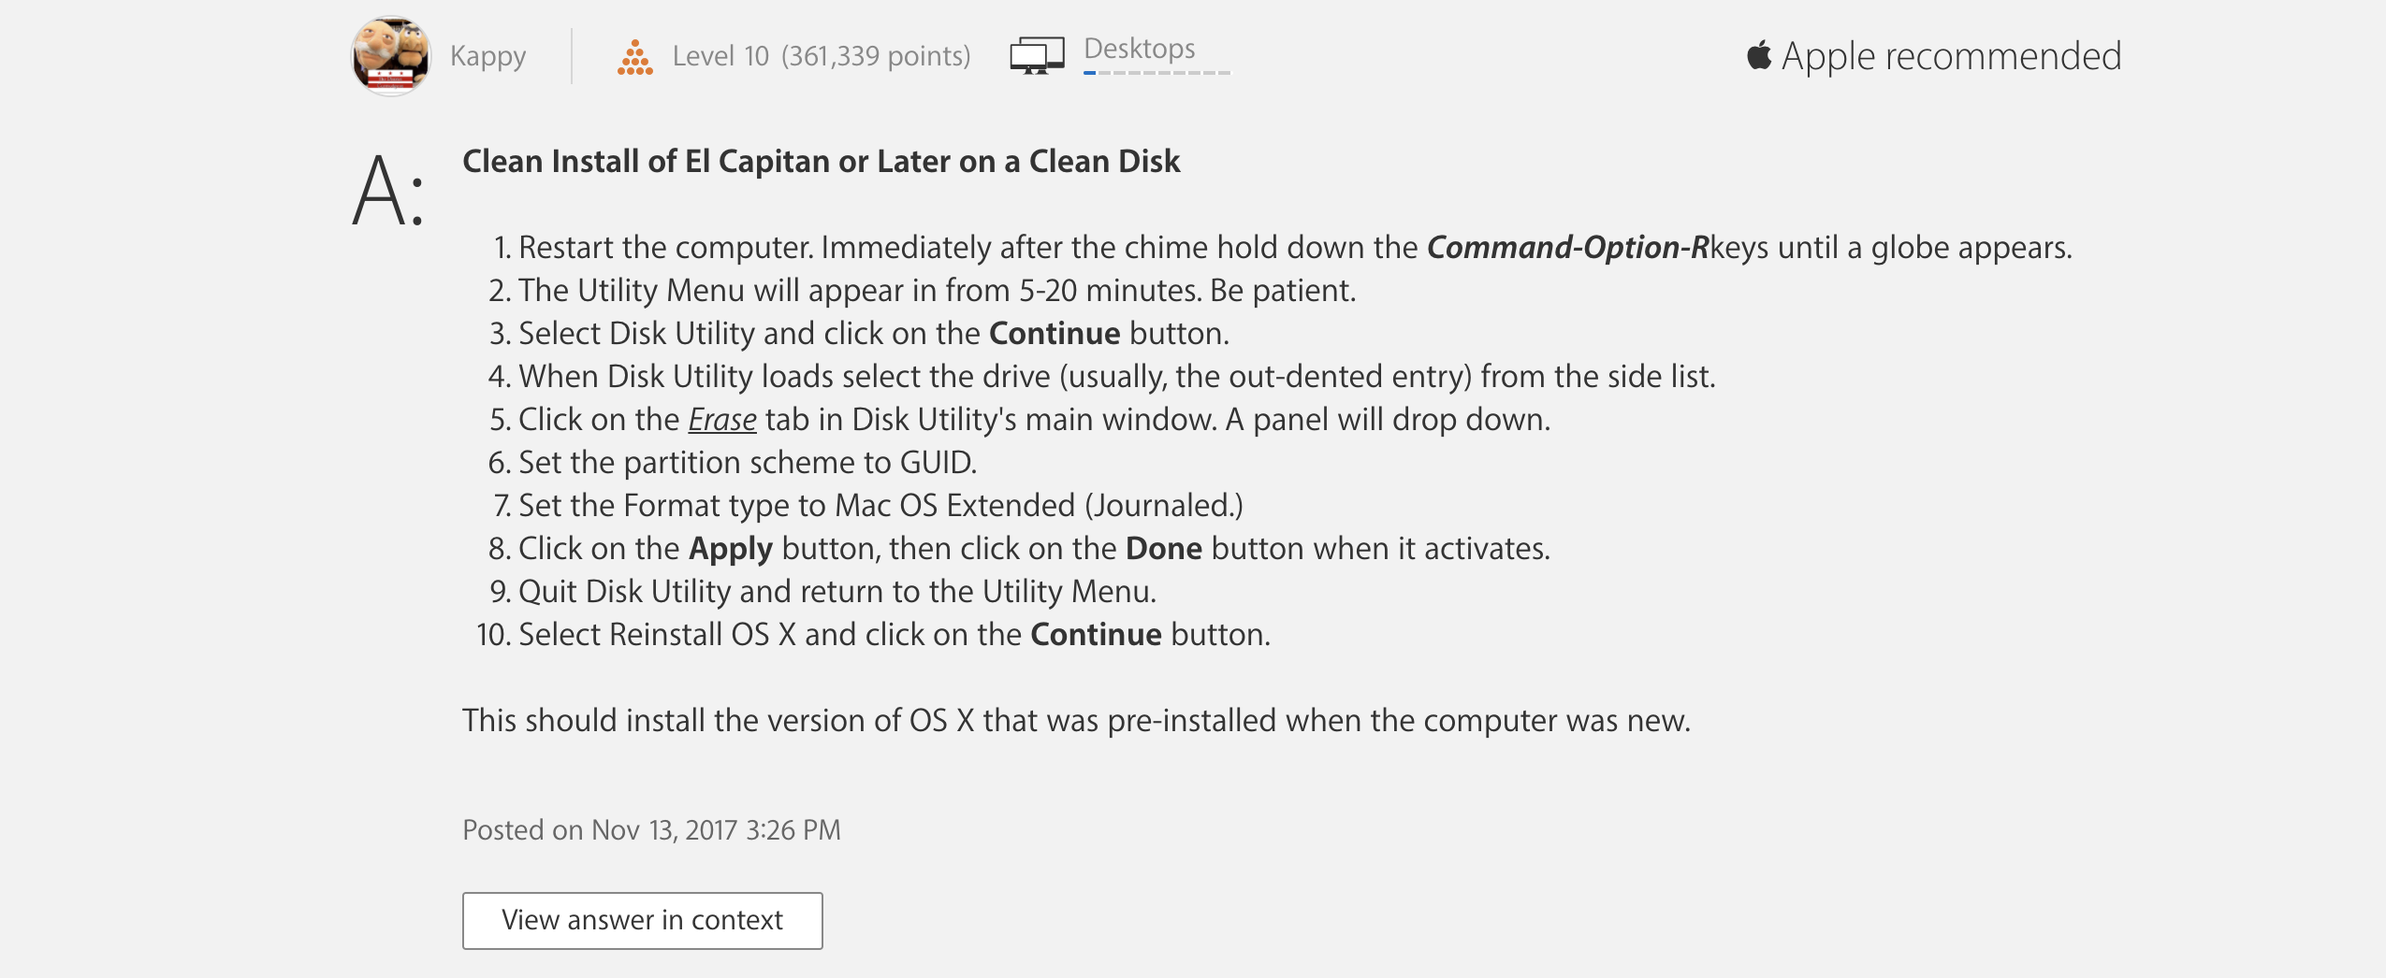2386x978 pixels.
Task: Click the large A: answer marker
Action: coord(388,192)
